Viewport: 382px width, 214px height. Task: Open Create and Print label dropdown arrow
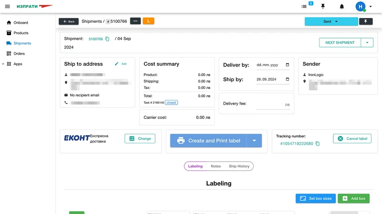tap(254, 141)
